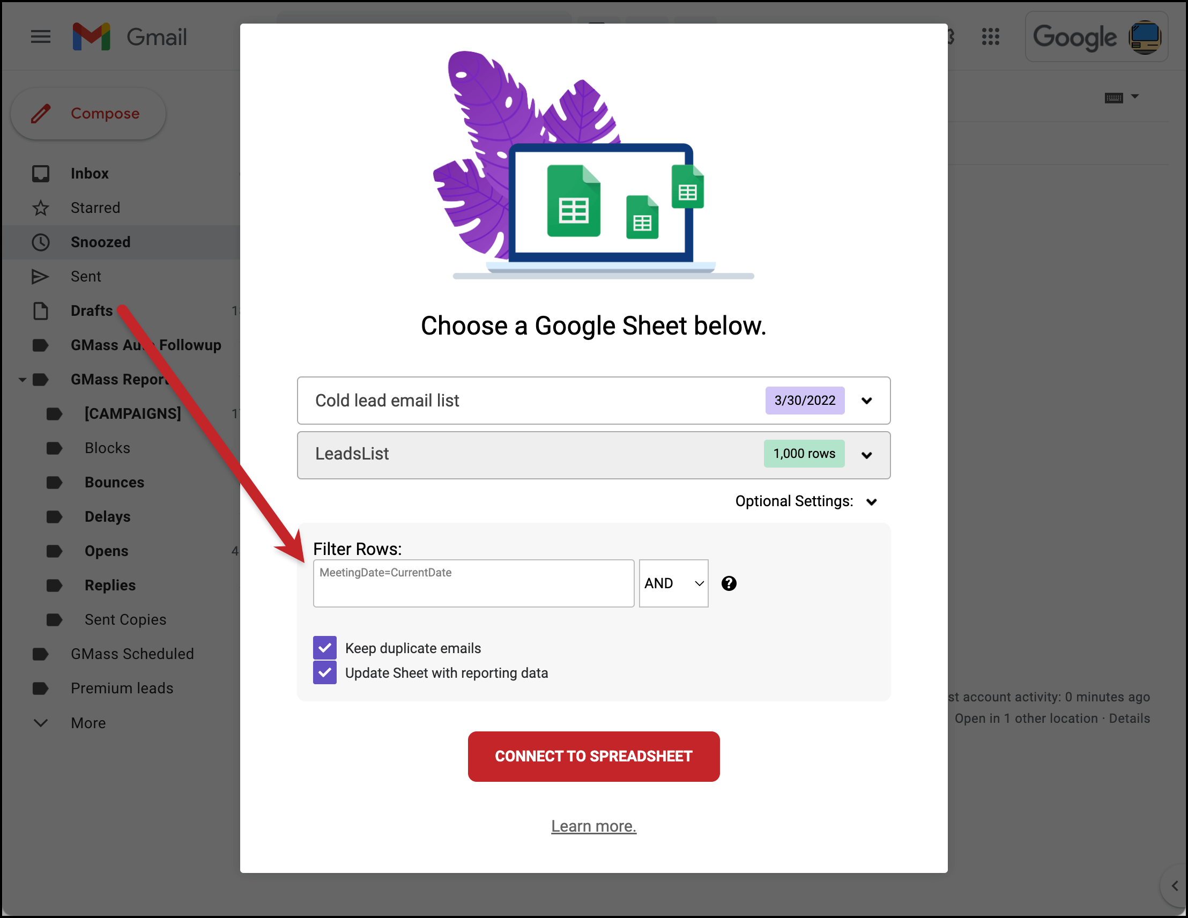Open the Snoozed folder
Viewport: 1188px width, 918px height.
101,242
